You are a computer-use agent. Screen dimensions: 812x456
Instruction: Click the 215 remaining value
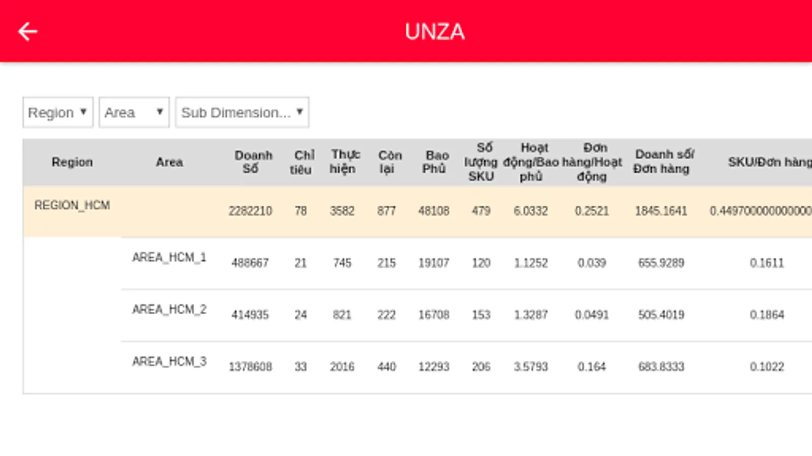click(386, 263)
